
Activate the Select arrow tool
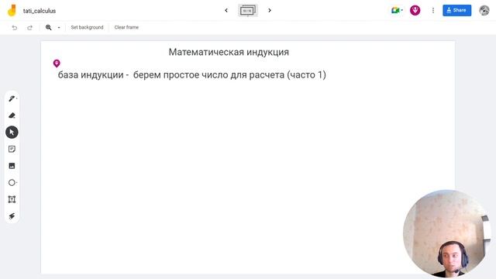click(12, 133)
